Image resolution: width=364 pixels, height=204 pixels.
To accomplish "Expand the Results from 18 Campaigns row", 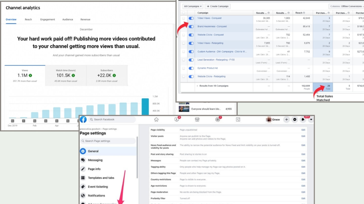I will [197, 86].
